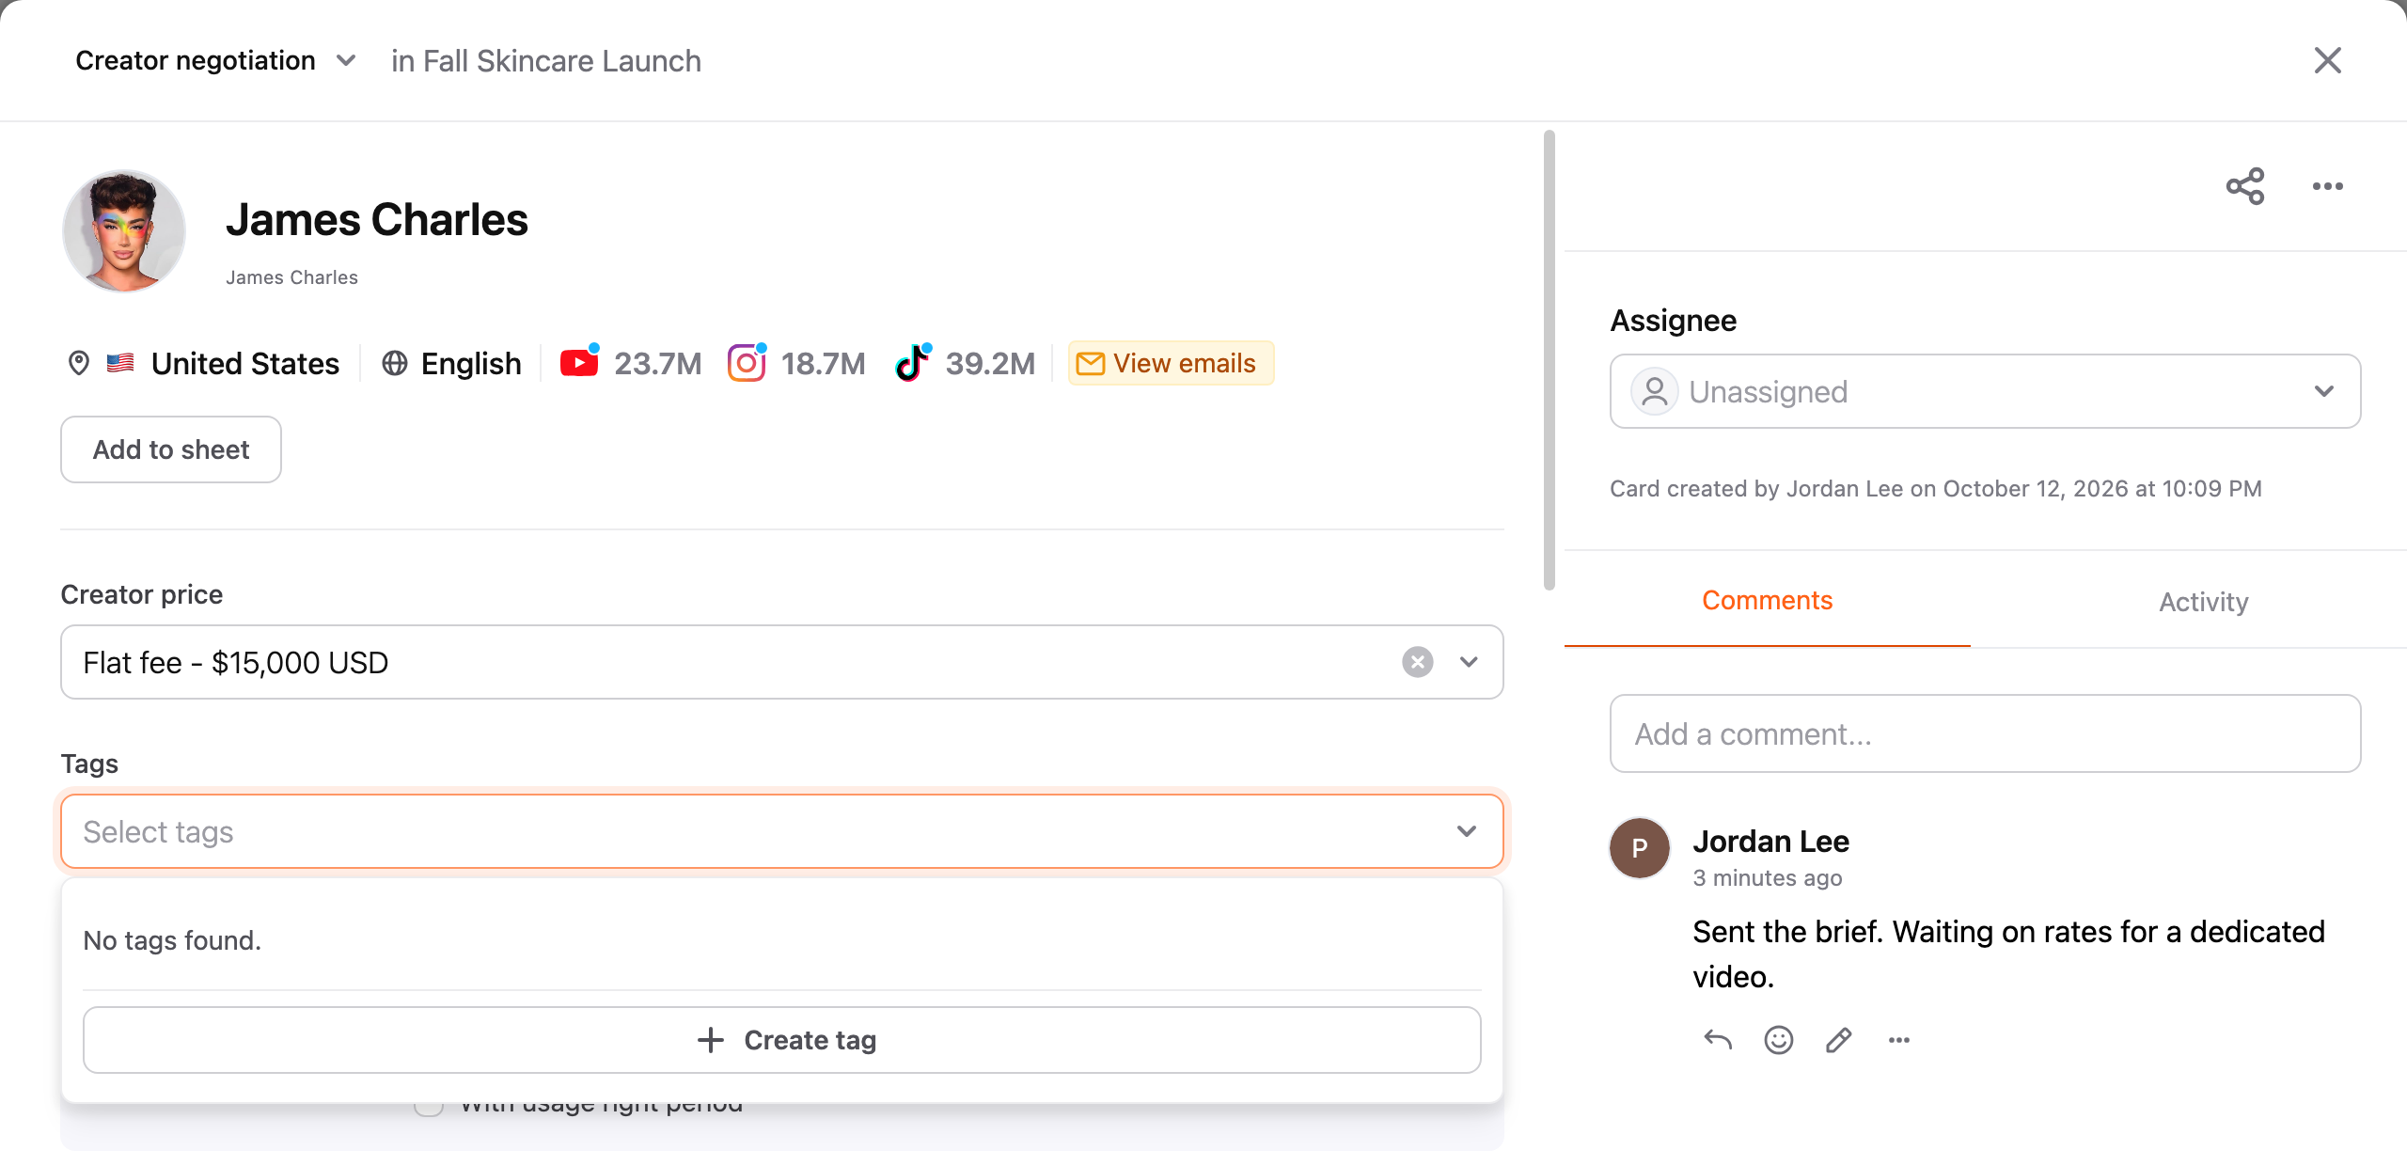Click the Add to sheet button
The width and height of the screenshot is (2407, 1166).
[x=171, y=449]
